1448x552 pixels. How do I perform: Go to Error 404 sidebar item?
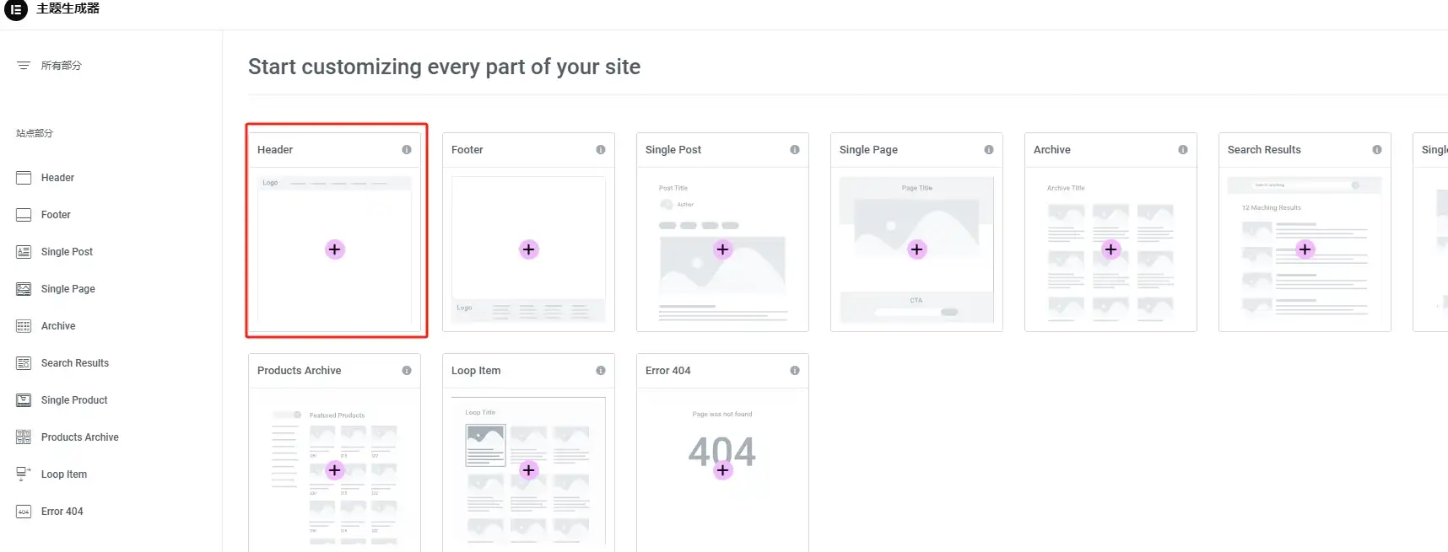[x=62, y=512]
